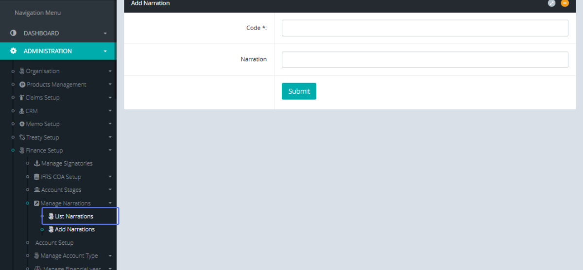The width and height of the screenshot is (583, 270).
Task: Open List Narrations menu item
Action: [x=74, y=216]
